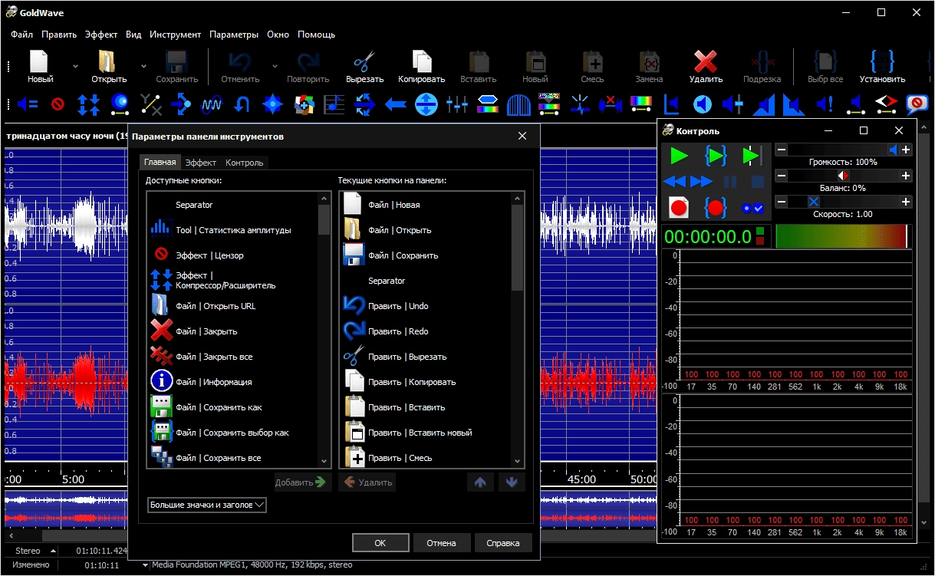The image size is (935, 576).
Task: Click the Новый toolbar button
Action: (x=40, y=66)
